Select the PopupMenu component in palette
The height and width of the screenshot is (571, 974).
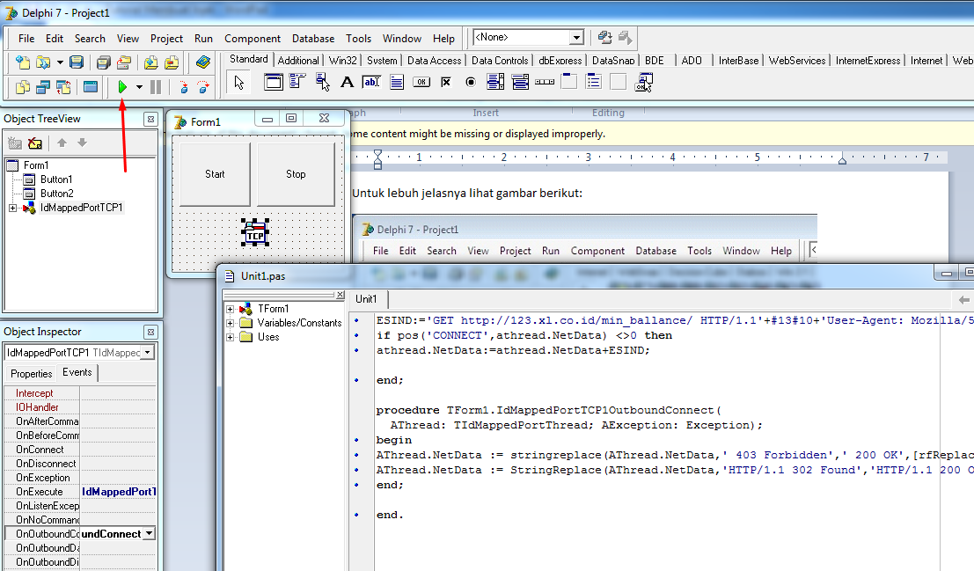(322, 82)
